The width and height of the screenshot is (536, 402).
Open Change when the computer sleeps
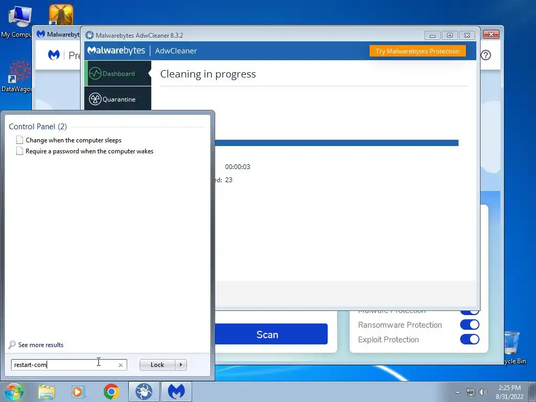(73, 140)
